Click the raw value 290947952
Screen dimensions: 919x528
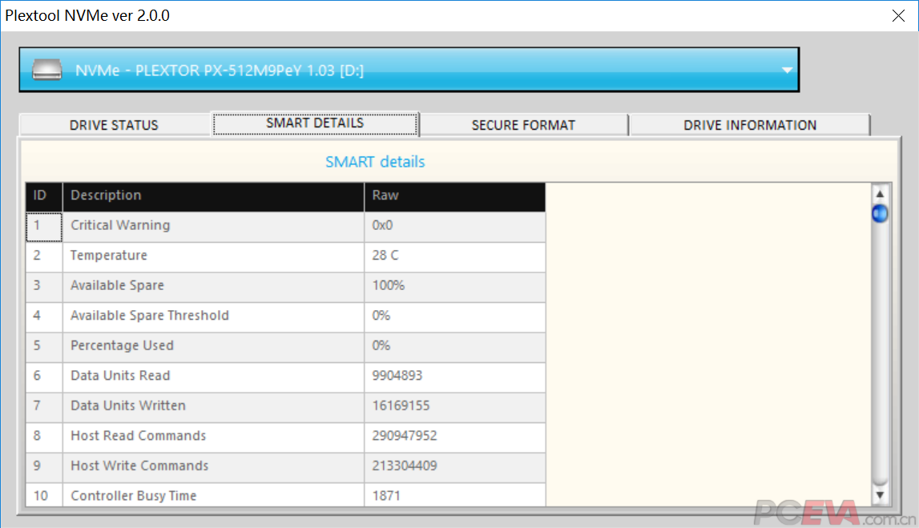[405, 436]
